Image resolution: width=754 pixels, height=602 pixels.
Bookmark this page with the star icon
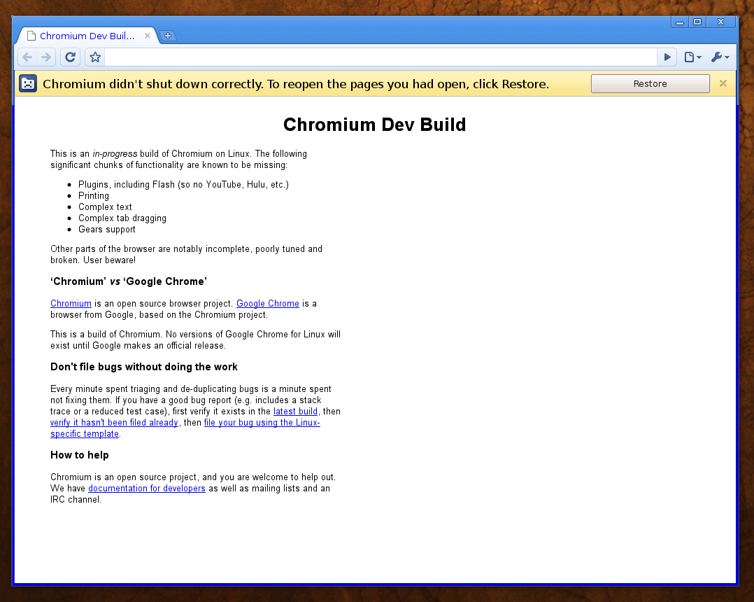[x=95, y=57]
